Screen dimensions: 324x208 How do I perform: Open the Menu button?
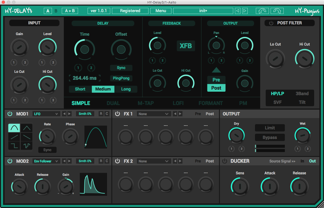click(161, 11)
